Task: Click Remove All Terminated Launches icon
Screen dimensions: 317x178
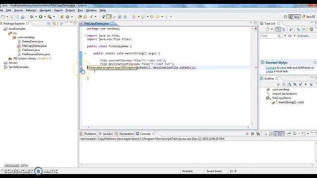Action: click(x=258, y=134)
